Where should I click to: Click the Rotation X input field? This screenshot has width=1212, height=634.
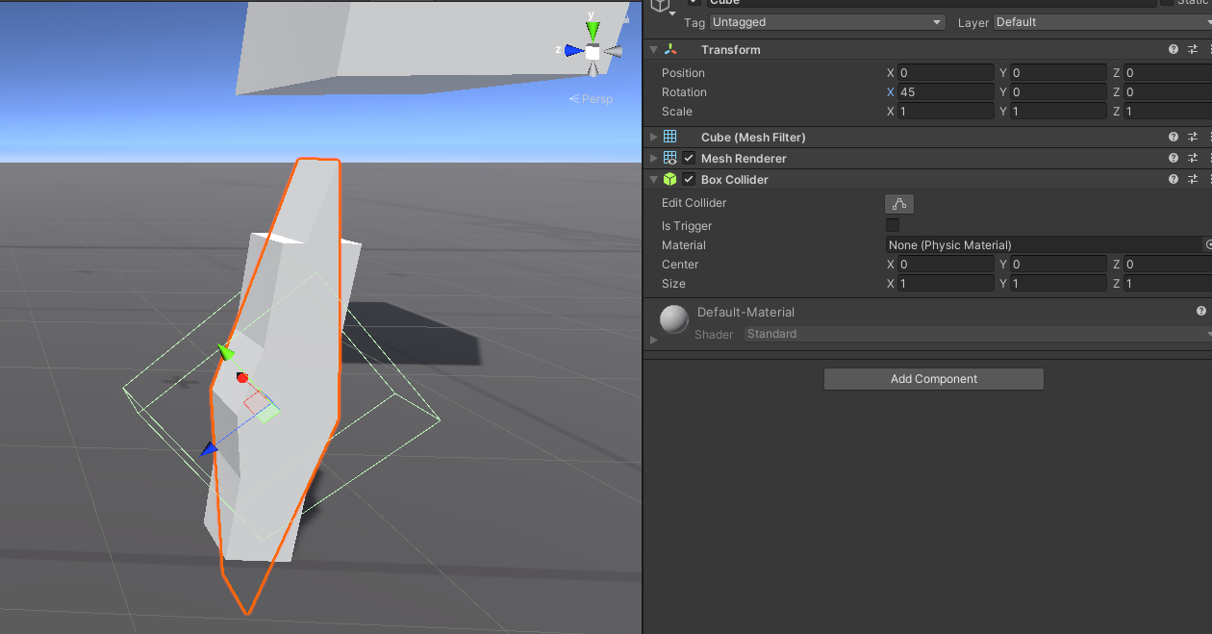(946, 91)
